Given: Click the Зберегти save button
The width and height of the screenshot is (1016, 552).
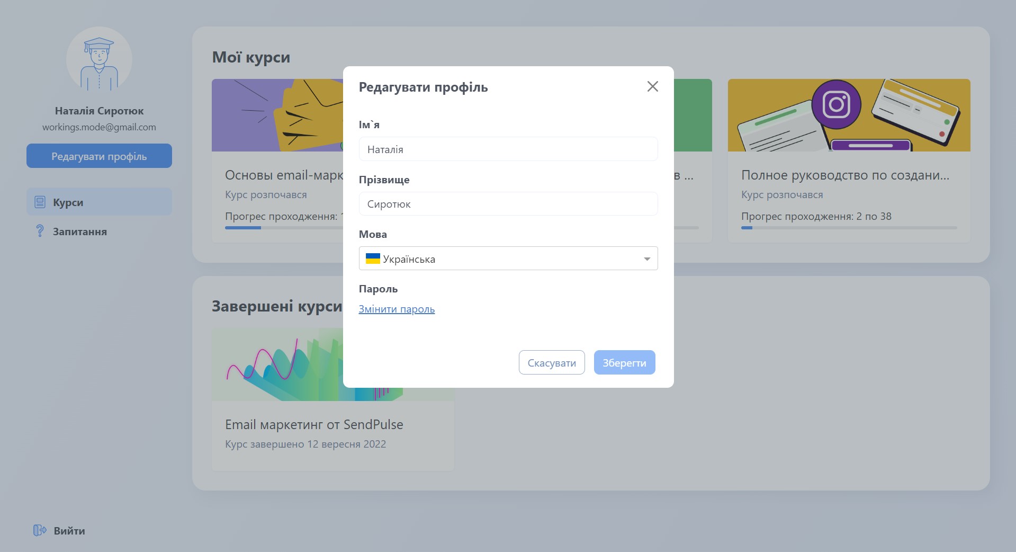Looking at the screenshot, I should (x=624, y=362).
